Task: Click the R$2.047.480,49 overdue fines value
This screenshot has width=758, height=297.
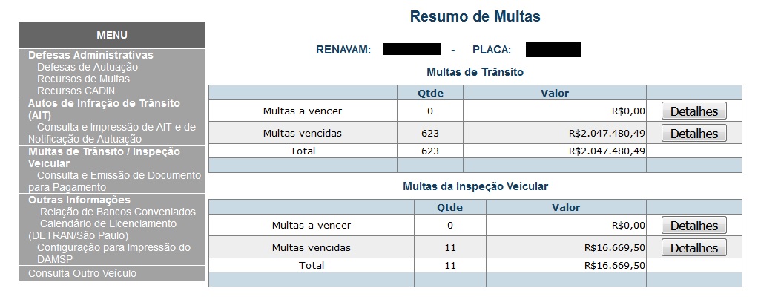Action: tap(607, 134)
